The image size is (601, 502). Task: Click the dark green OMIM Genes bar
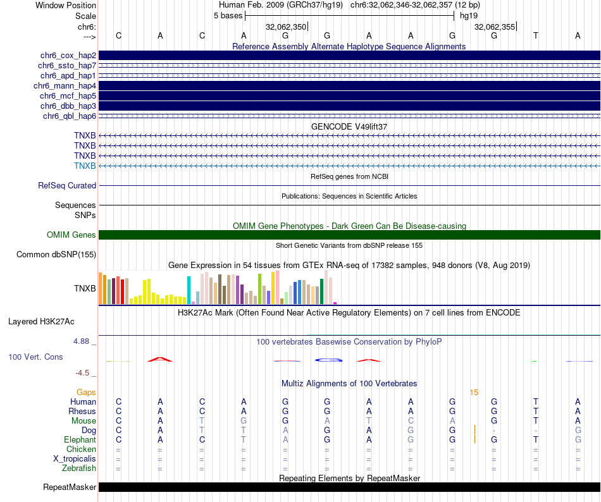(x=349, y=235)
